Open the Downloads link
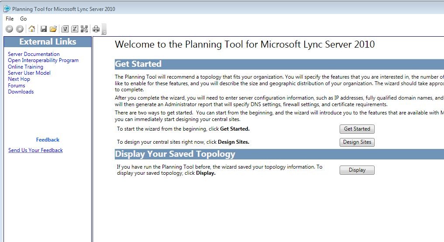Viewport: 444px width, 242px height. point(21,92)
